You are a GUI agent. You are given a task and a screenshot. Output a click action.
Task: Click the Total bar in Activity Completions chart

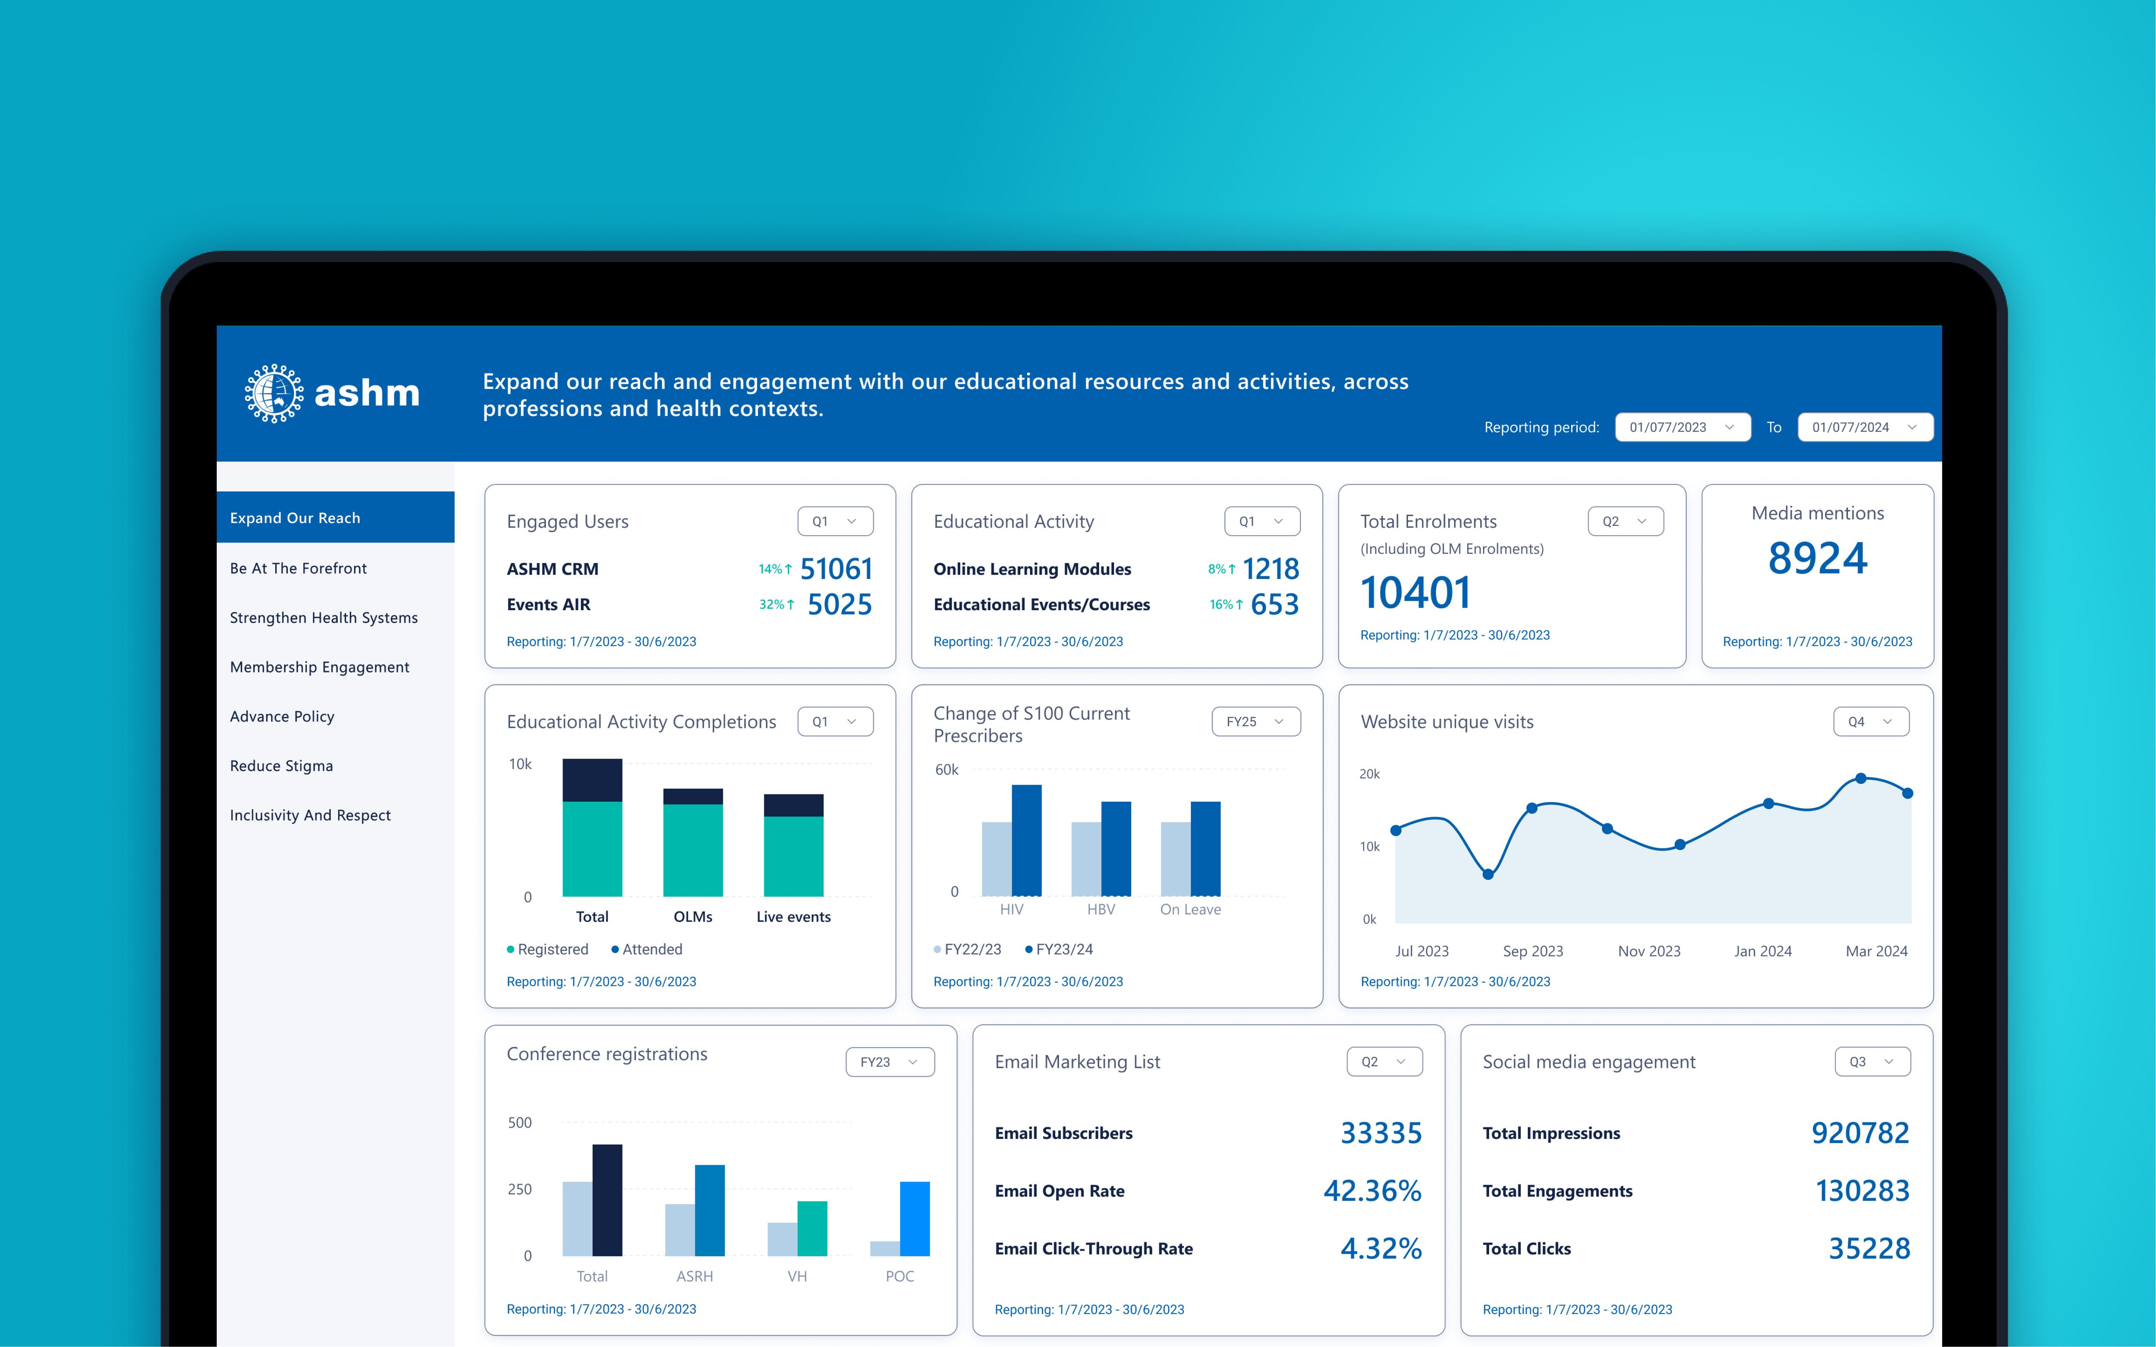[x=593, y=828]
